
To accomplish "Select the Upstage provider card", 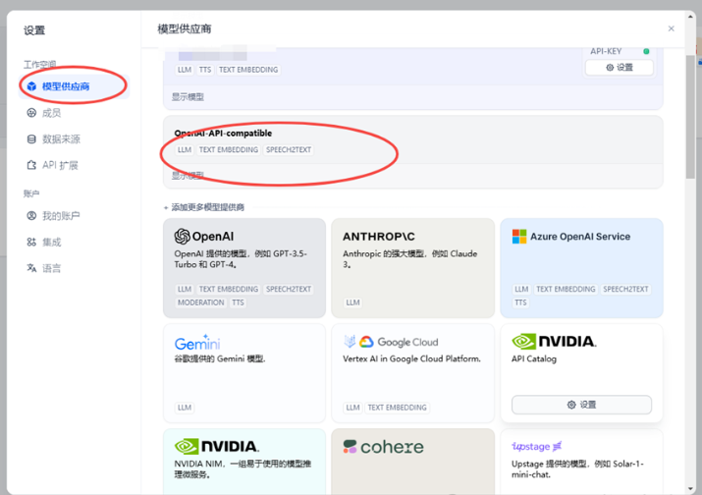I will [x=581, y=462].
